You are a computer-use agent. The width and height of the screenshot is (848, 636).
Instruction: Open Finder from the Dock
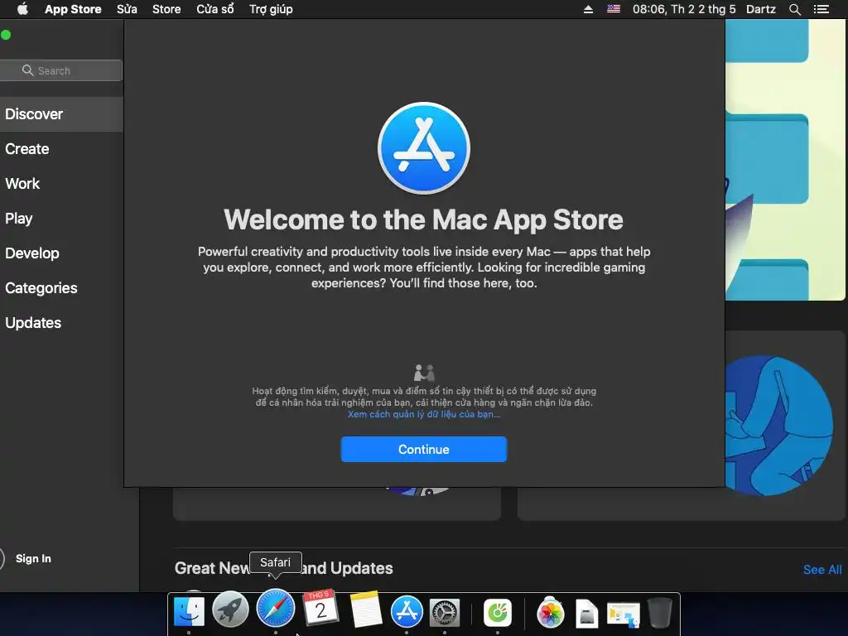(189, 612)
